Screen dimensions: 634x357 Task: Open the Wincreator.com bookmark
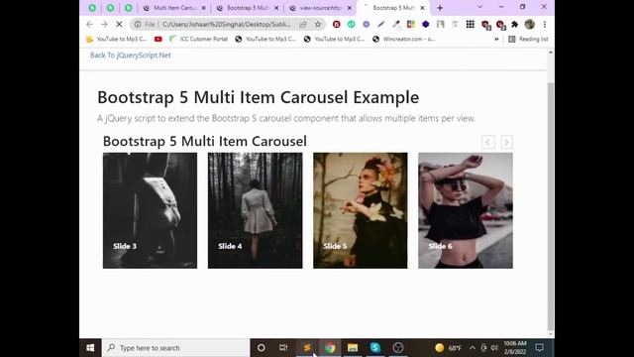coord(403,39)
